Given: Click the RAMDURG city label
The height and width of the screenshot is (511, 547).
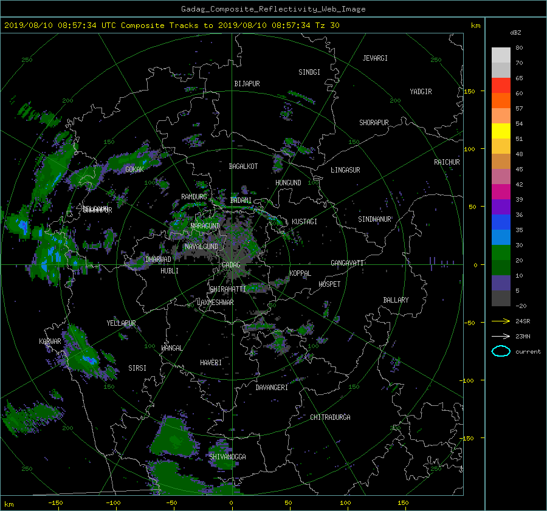Looking at the screenshot, I should coord(194,197).
